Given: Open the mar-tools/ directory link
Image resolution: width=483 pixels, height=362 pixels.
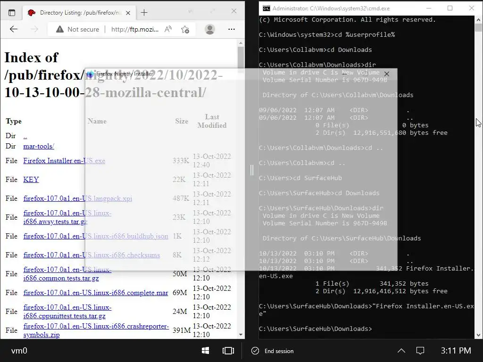Looking at the screenshot, I should coord(39,146).
